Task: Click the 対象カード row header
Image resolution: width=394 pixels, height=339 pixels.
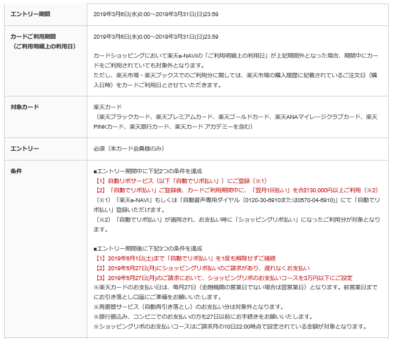Action: pyautogui.click(x=25, y=107)
